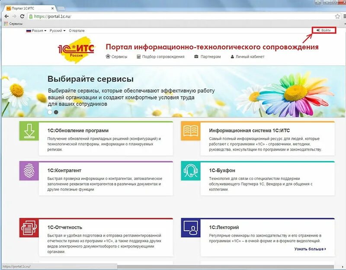Click the browser back arrow
Screen dimensions: 346x270
6,16
